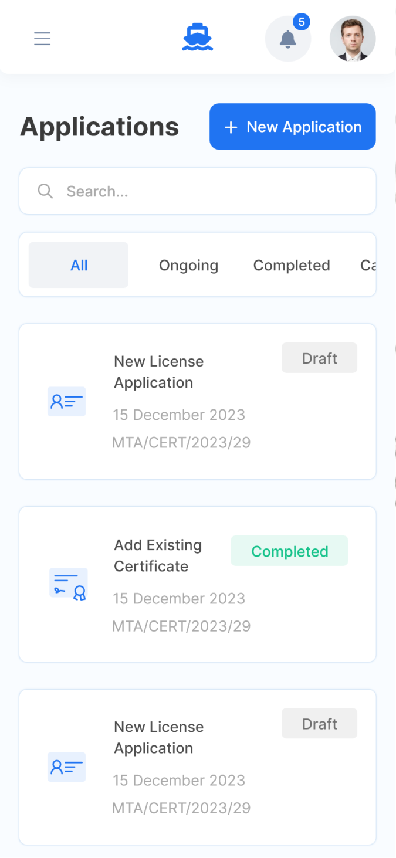The width and height of the screenshot is (396, 858).
Task: Select the All tab
Action: click(x=79, y=265)
